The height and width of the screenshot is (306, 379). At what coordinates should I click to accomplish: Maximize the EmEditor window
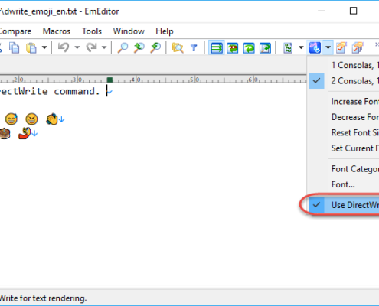[353, 11]
